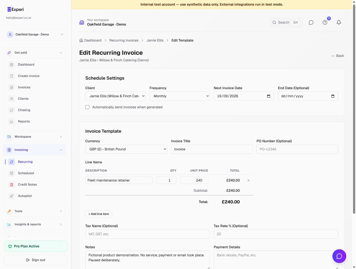Collapse the Invoicing section
The height and width of the screenshot is (269, 356).
point(61,150)
